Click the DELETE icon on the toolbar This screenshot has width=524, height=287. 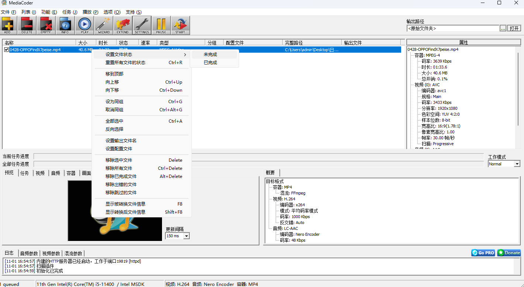point(27,25)
